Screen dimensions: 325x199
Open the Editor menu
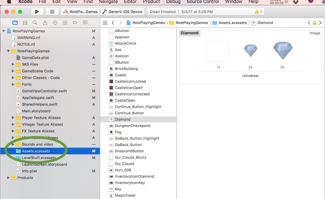point(130,2)
